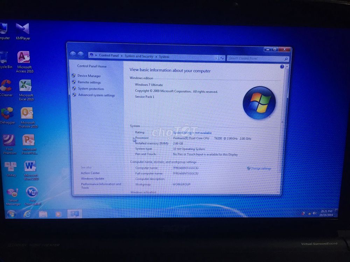Image resolution: width=350 pixels, height=262 pixels.
Task: Open Windows Explorer from the taskbar
Action: pos(43,214)
